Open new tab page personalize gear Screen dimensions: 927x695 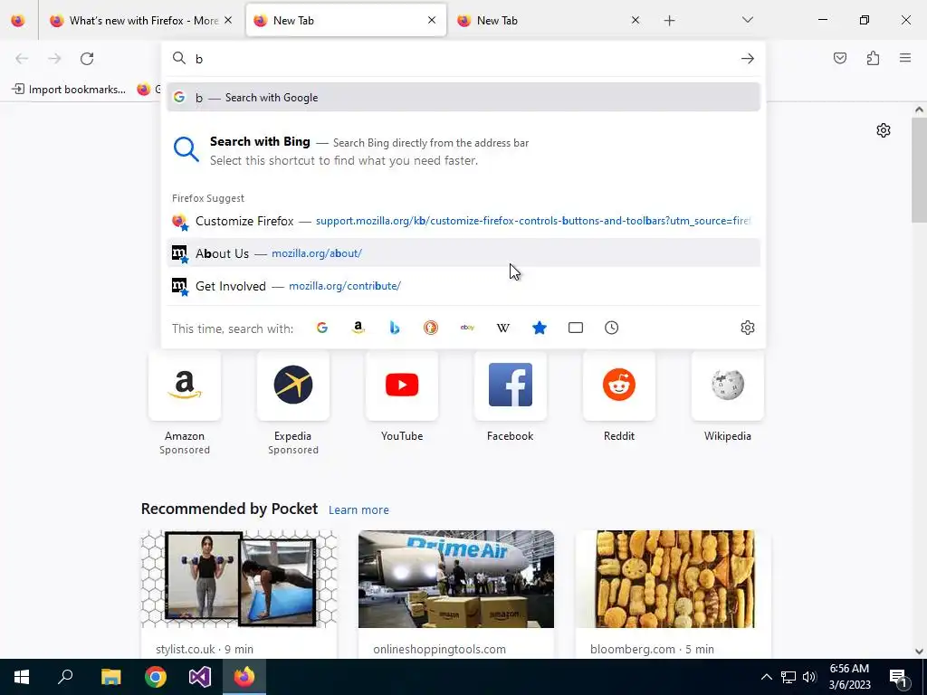pyautogui.click(x=884, y=130)
